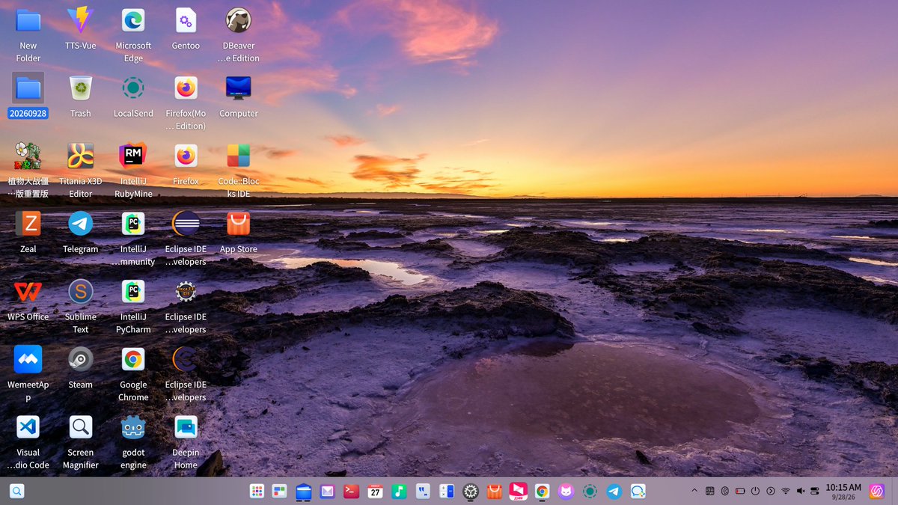Click the Computer desktop icon
The image size is (898, 505).
click(x=239, y=88)
